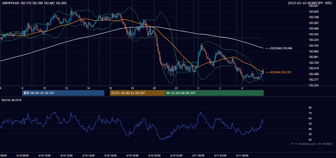Click RSI scale level 60

310,118
